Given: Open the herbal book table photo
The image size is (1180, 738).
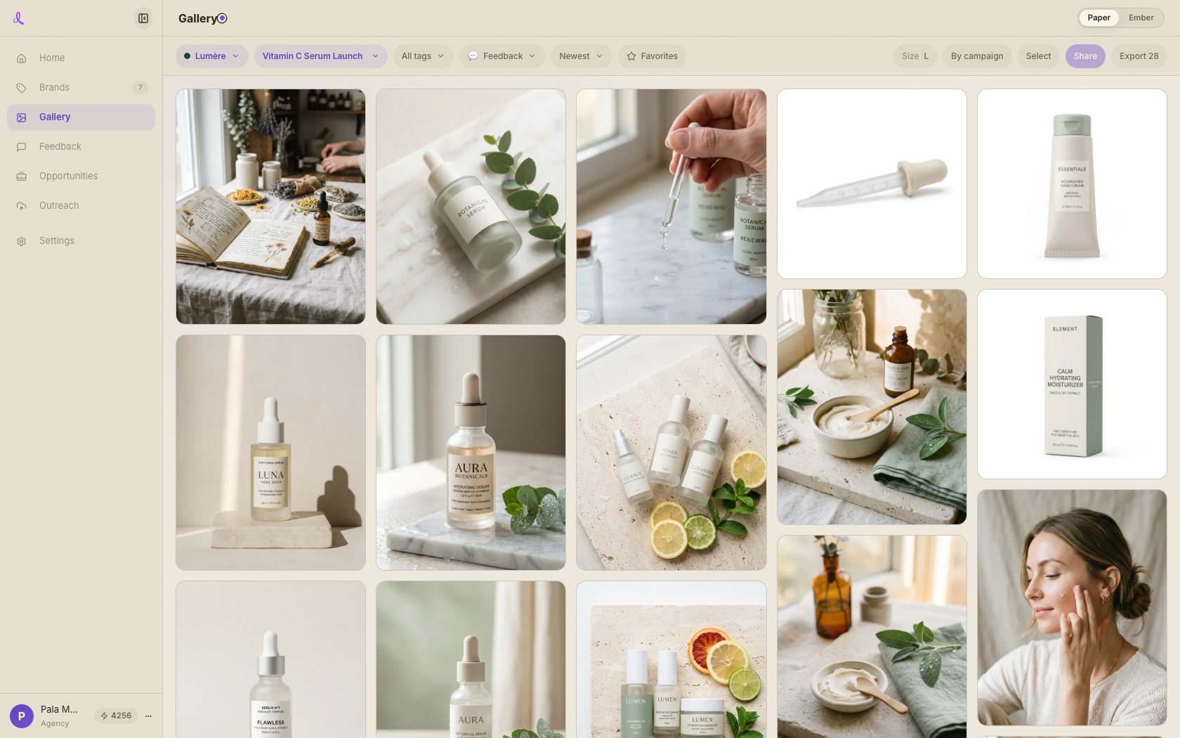Looking at the screenshot, I should (x=270, y=207).
